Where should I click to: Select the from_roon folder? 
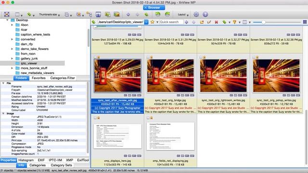coord(28,54)
